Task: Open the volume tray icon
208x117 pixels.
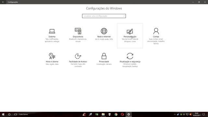Action: (x=184, y=114)
